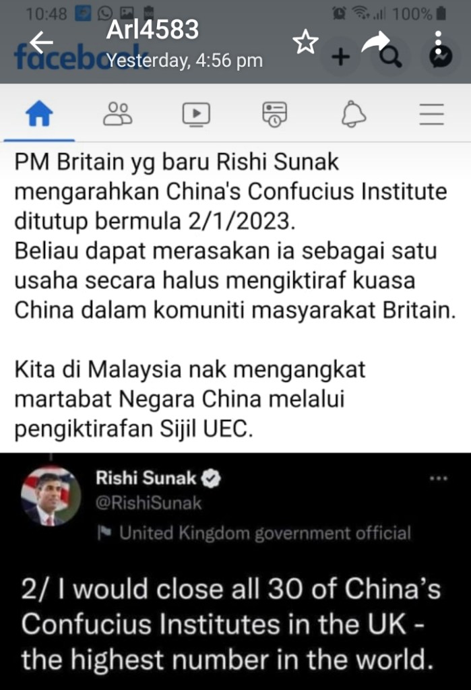
Task: Tap the verified badge next to Rishi Sunak
Action: [211, 478]
